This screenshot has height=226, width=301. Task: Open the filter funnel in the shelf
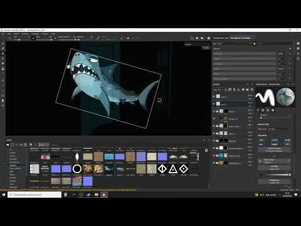tap(31, 144)
